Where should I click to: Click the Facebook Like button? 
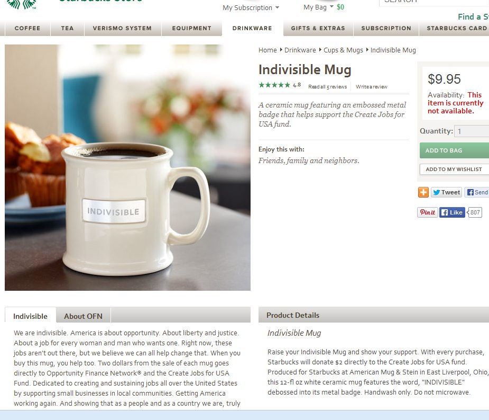point(452,212)
